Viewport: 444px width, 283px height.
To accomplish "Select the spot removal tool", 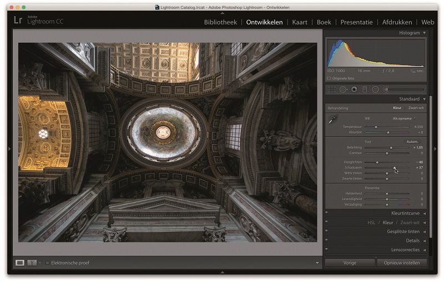I will pos(343,89).
